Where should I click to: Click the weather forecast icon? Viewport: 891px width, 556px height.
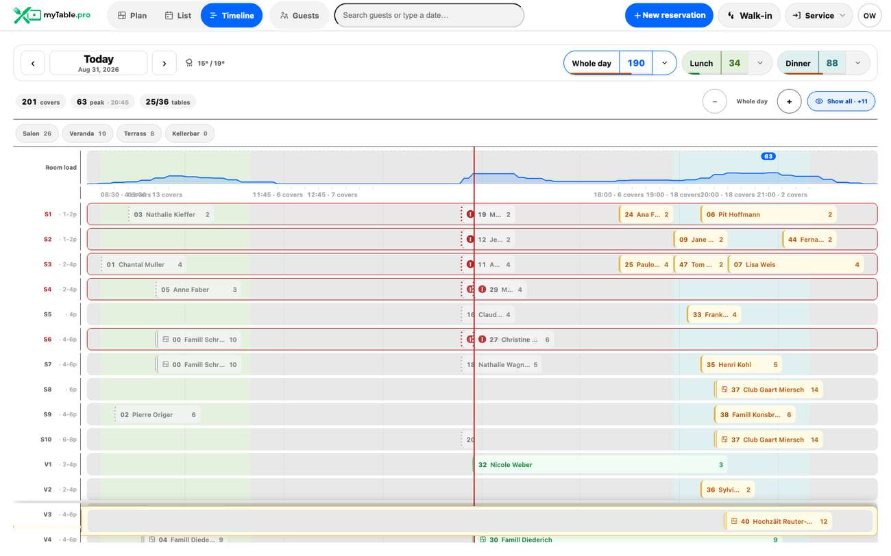point(190,63)
